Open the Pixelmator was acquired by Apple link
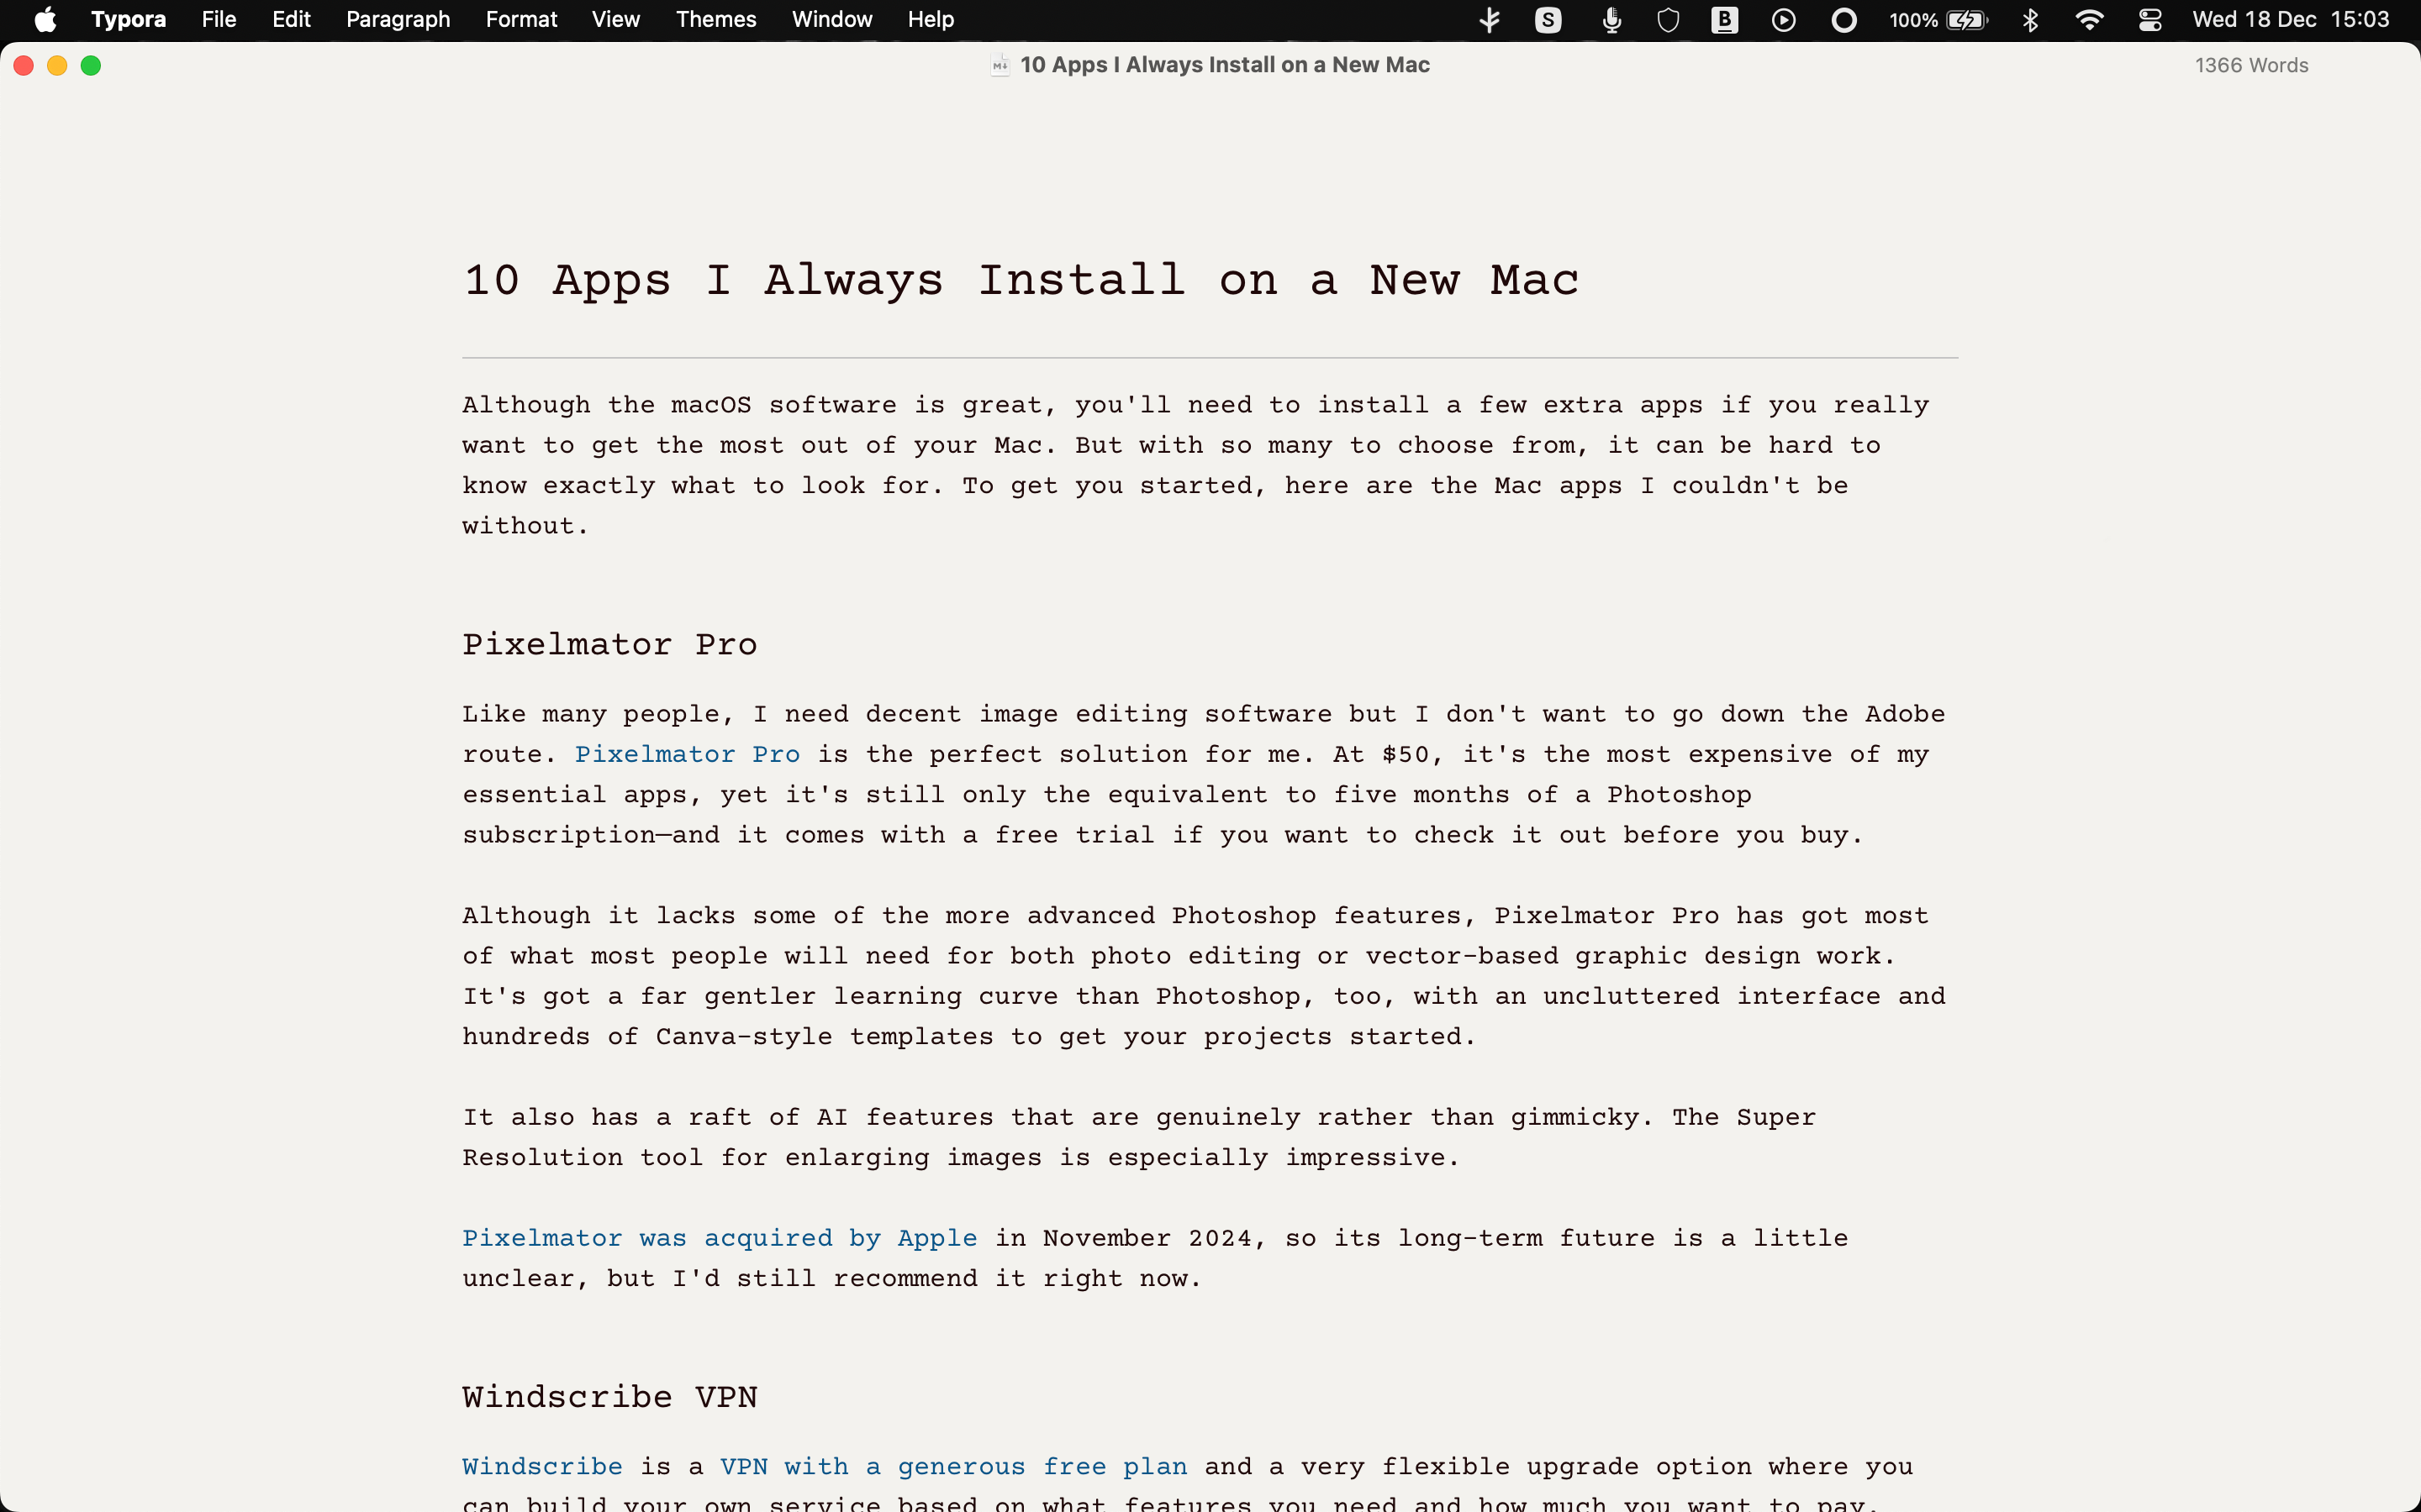2421x1512 pixels. [720, 1238]
